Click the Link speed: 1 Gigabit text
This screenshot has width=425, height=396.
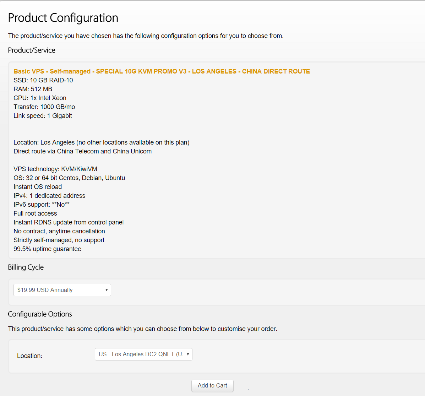pos(43,116)
